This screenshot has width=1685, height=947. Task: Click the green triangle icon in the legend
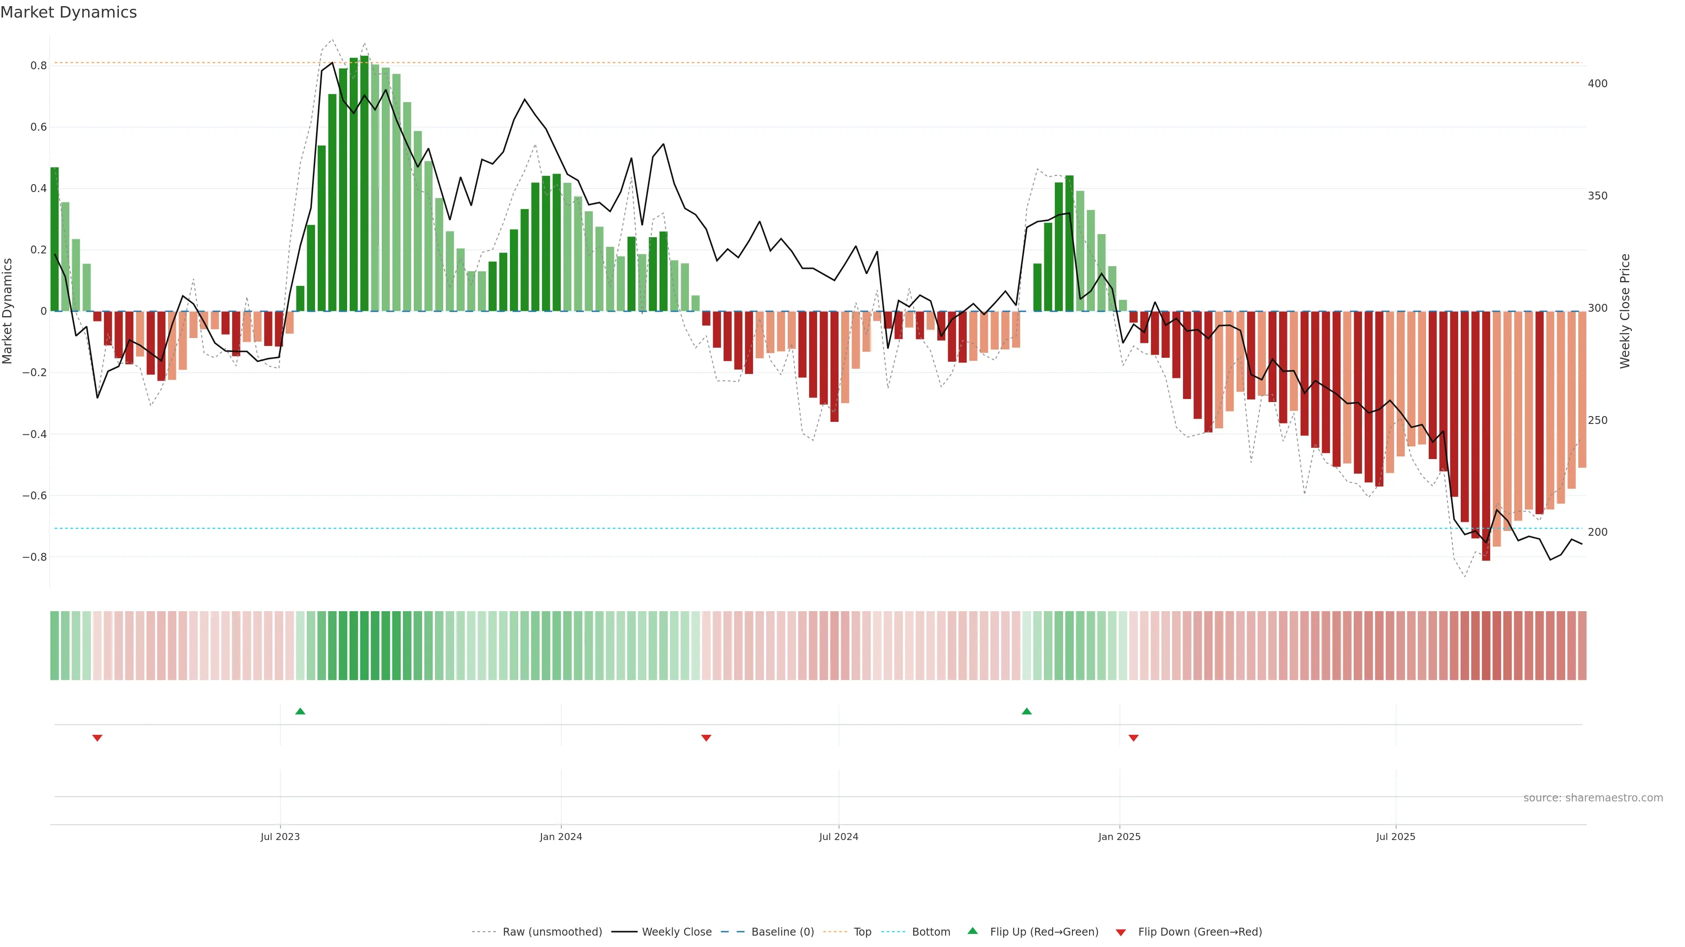973,931
